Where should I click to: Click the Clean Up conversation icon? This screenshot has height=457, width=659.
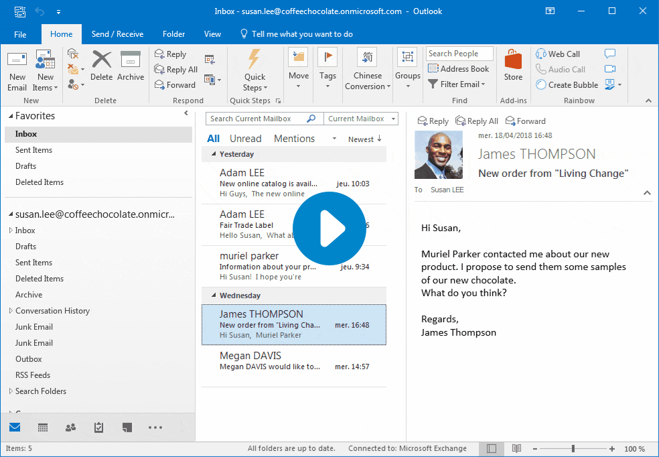pyautogui.click(x=74, y=69)
